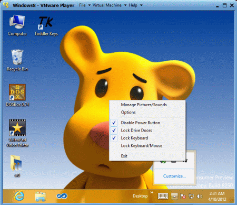Image resolution: width=237 pixels, height=205 pixels.
Task: Select the Toddler Keys desktop shortcut
Action: [x=46, y=26]
